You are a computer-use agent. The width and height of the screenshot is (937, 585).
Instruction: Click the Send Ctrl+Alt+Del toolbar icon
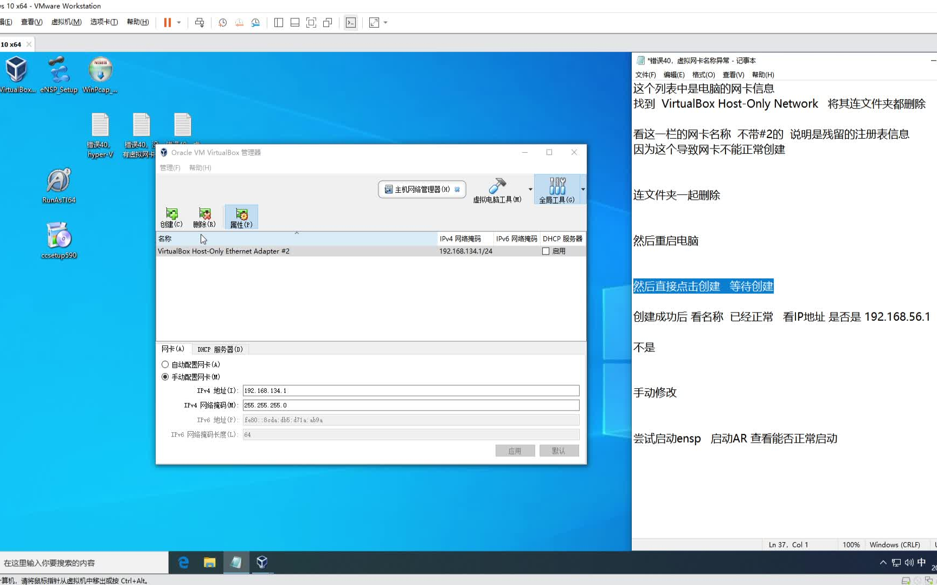point(200,22)
